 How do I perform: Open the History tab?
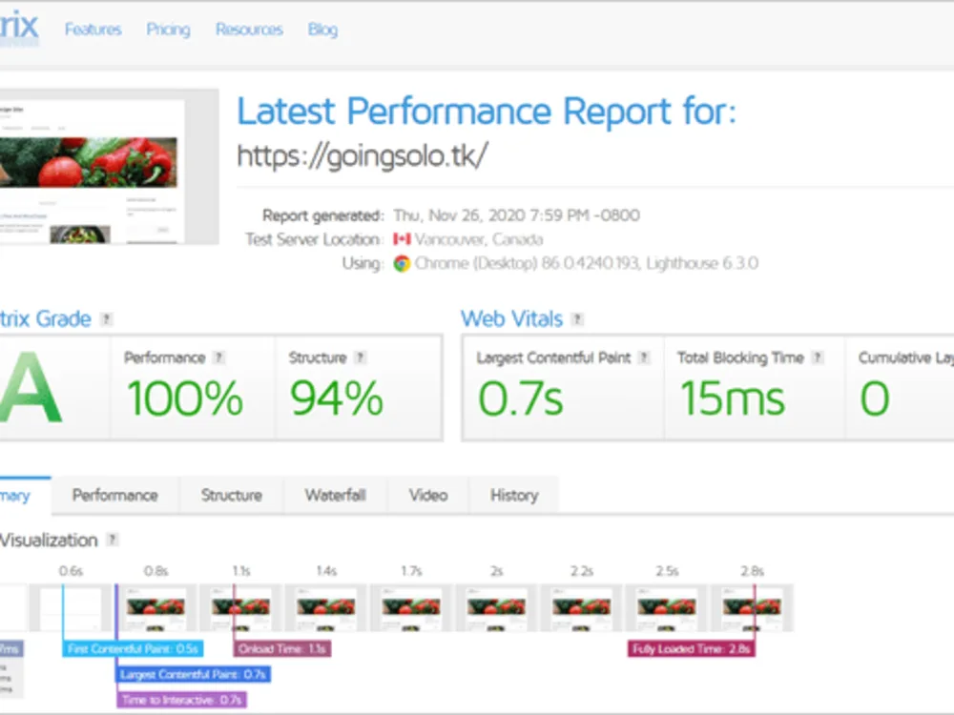(514, 496)
